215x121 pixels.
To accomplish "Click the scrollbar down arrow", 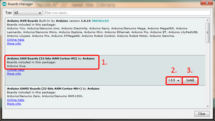I will point(208,106).
